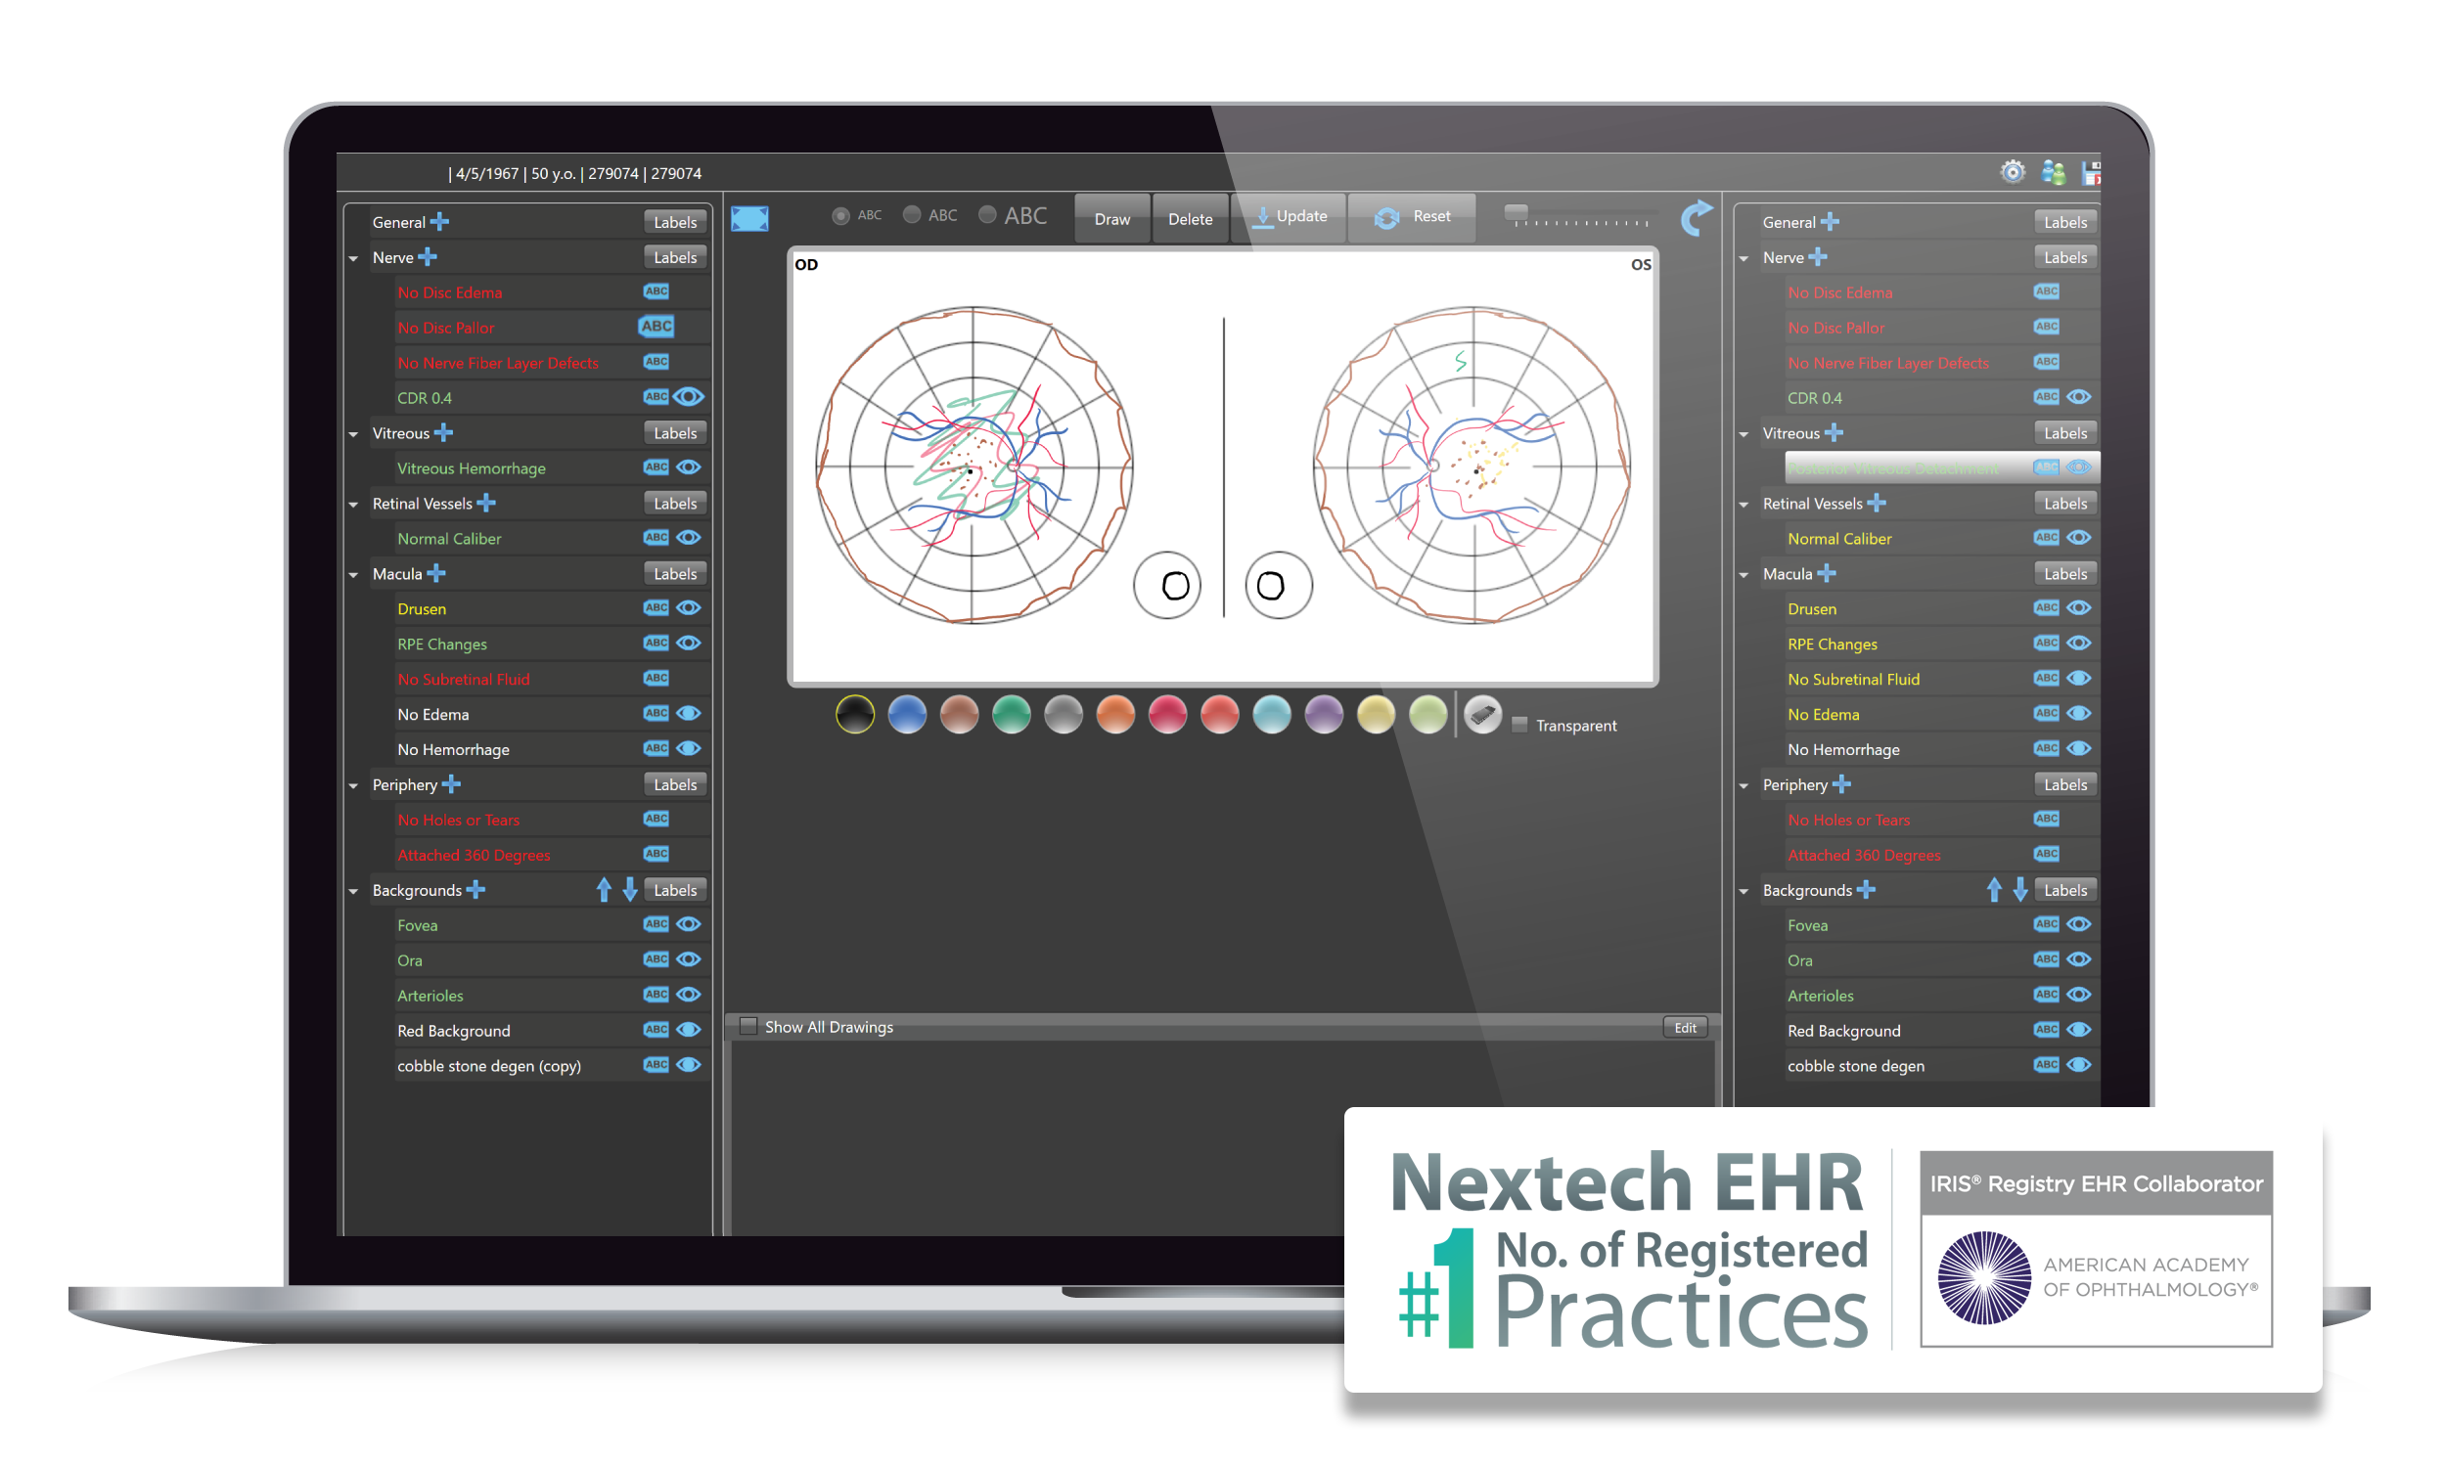2446x1467 pixels.
Task: Collapse the left Vitreous section
Action: click(x=354, y=434)
